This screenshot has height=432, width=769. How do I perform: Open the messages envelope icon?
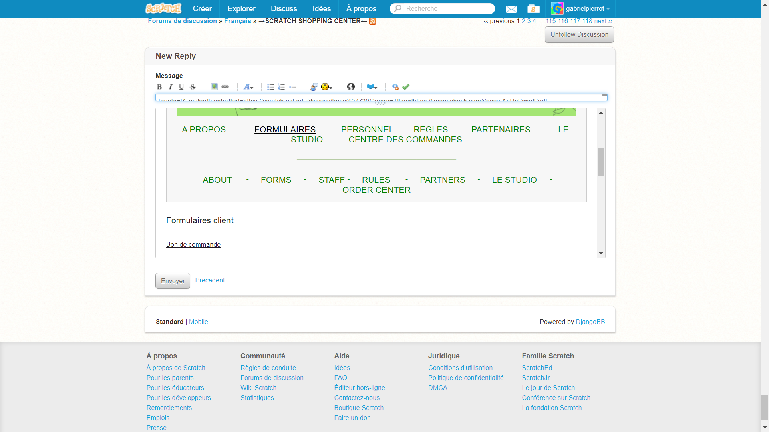pos(511,9)
